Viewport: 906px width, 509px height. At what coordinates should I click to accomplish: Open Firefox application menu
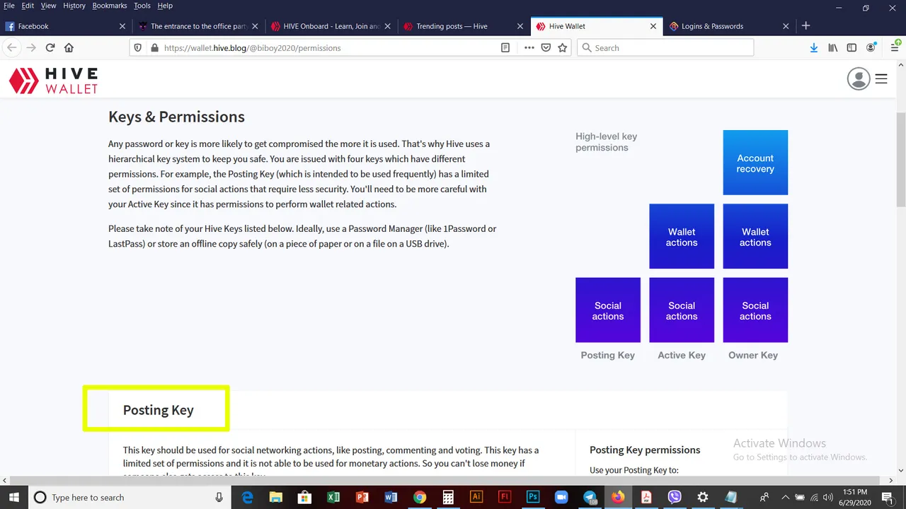895,47
